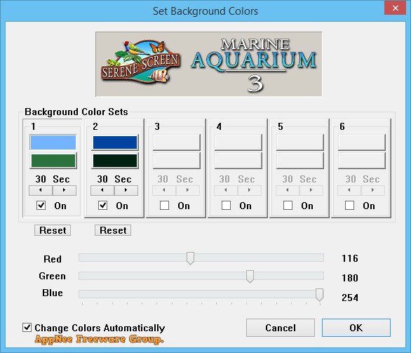Pick the empty bottom swatch in set 4
The height and width of the screenshot is (353, 411).
coord(238,161)
